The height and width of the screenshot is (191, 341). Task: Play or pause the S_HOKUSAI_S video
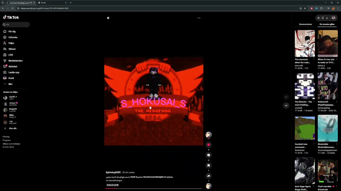154,101
